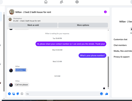Click the 12:11 AM timestamp
Image resolution: width=132 pixels, height=101 pixels.
pyautogui.click(x=57, y=76)
